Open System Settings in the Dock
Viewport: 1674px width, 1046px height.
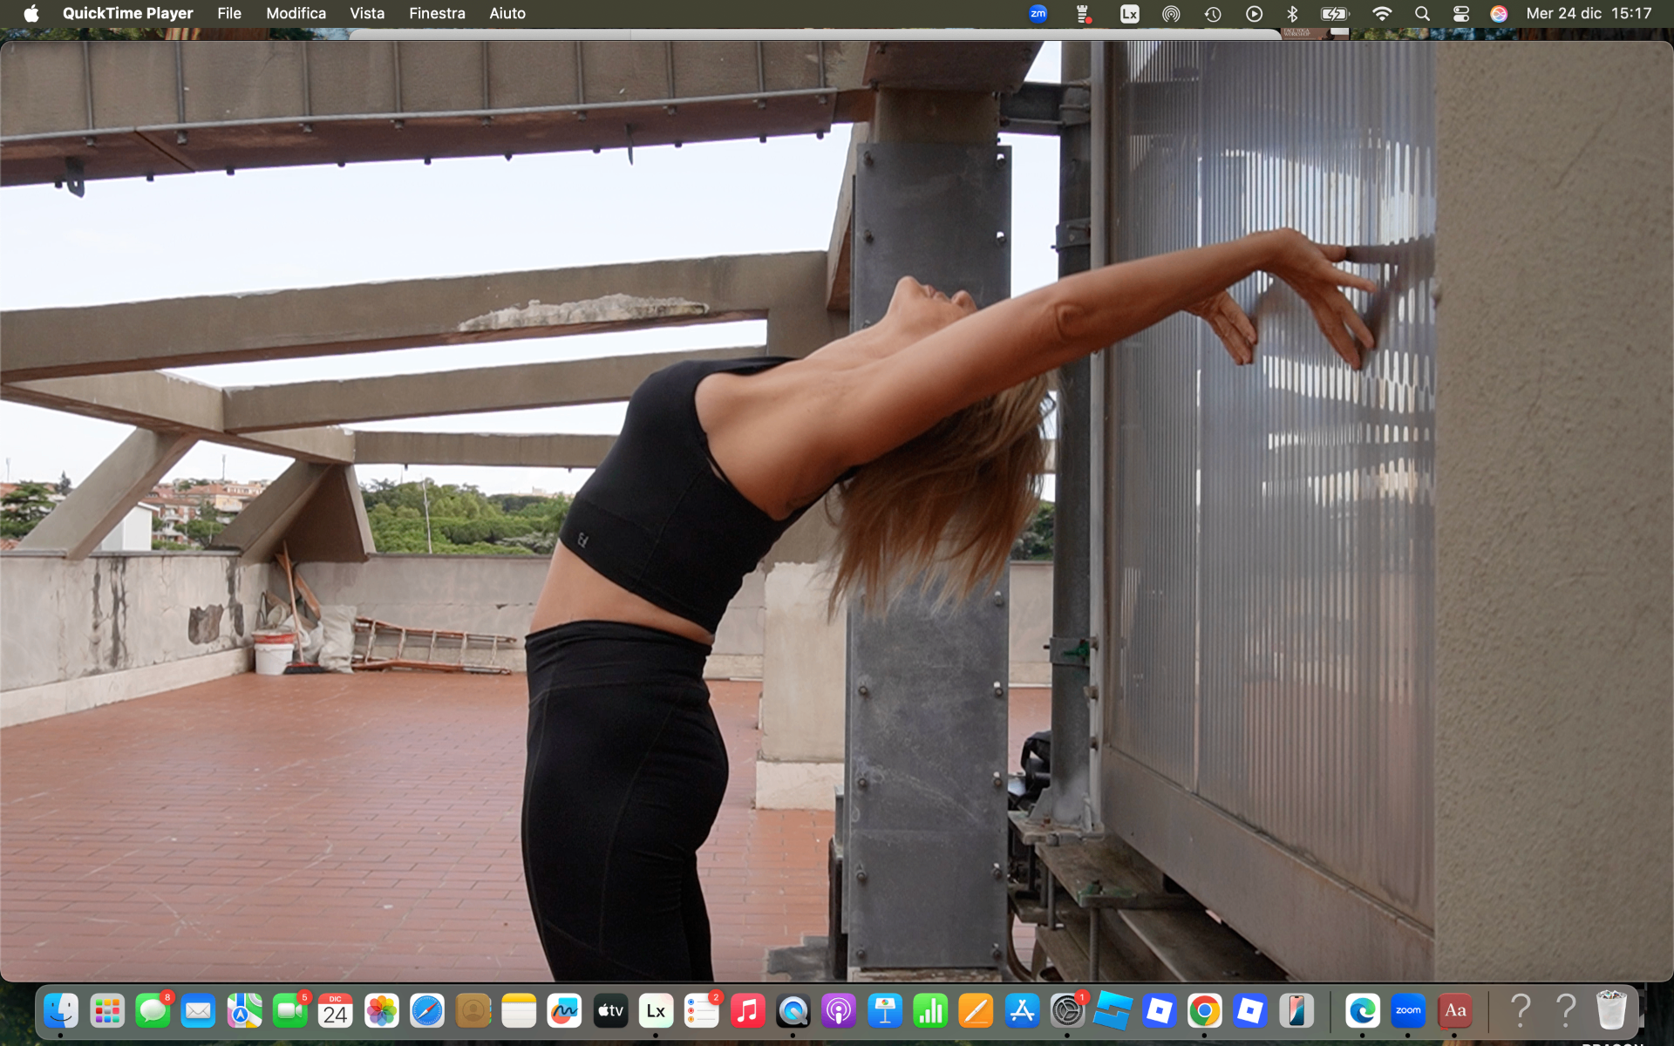click(1067, 1010)
